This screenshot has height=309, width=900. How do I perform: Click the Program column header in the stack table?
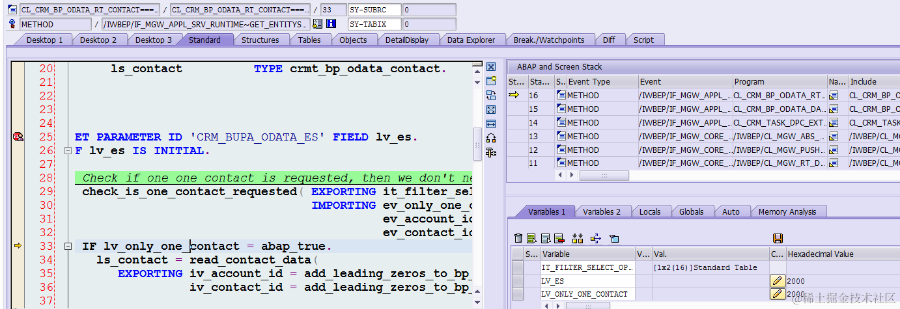[x=780, y=82]
